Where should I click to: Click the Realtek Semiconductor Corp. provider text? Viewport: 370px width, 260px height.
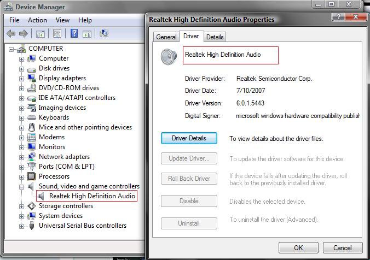coord(274,79)
